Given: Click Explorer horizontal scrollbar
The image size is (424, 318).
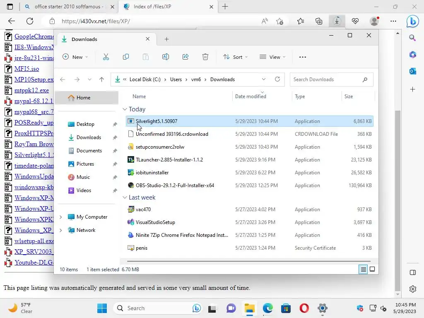Looking at the screenshot, I should (249, 261).
